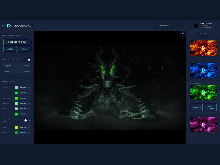The width and height of the screenshot is (220, 165).
Task: Select the blue spell preset thumbnail
Action: [203, 70]
